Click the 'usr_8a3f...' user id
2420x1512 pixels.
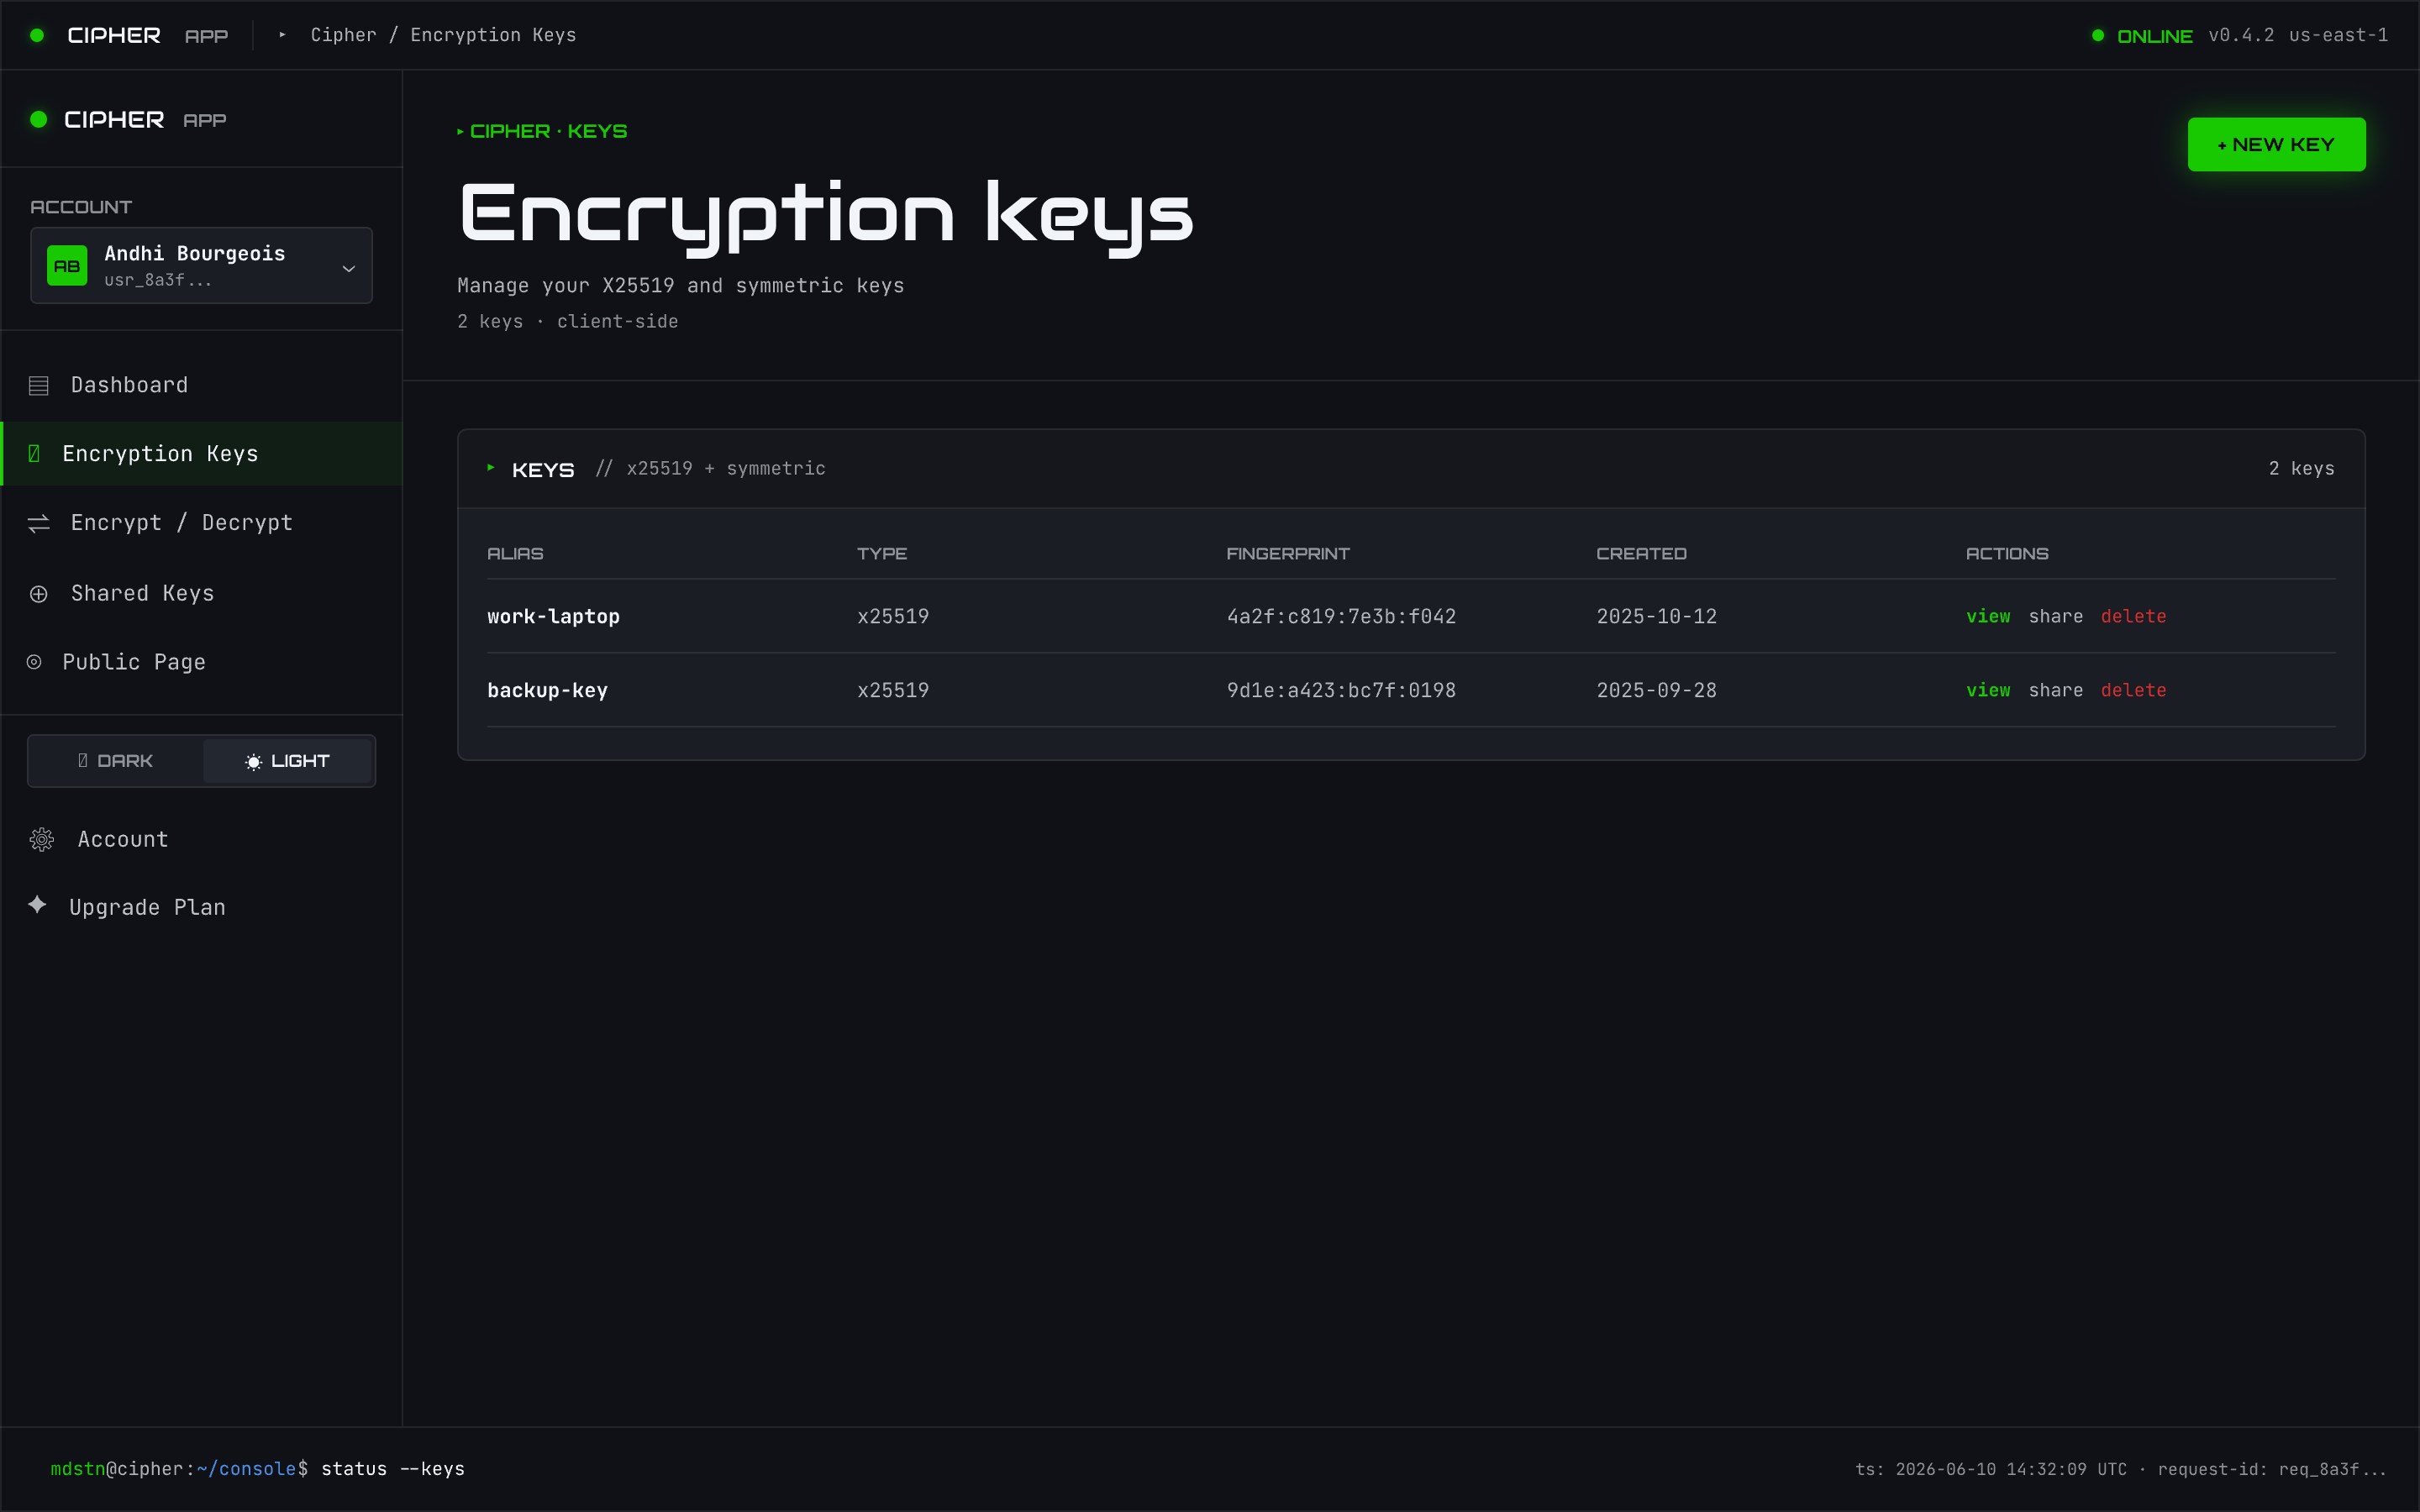click(x=158, y=280)
